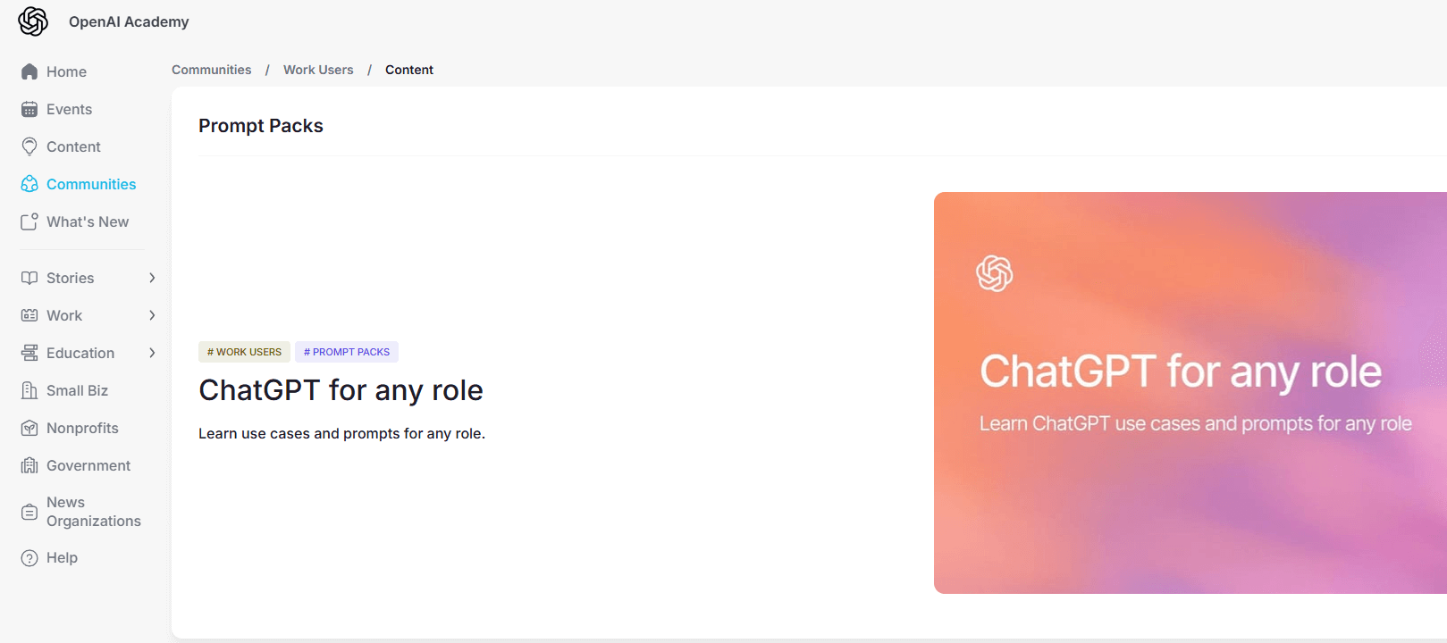
Task: Click the Help question mark icon
Action: pyautogui.click(x=29, y=558)
